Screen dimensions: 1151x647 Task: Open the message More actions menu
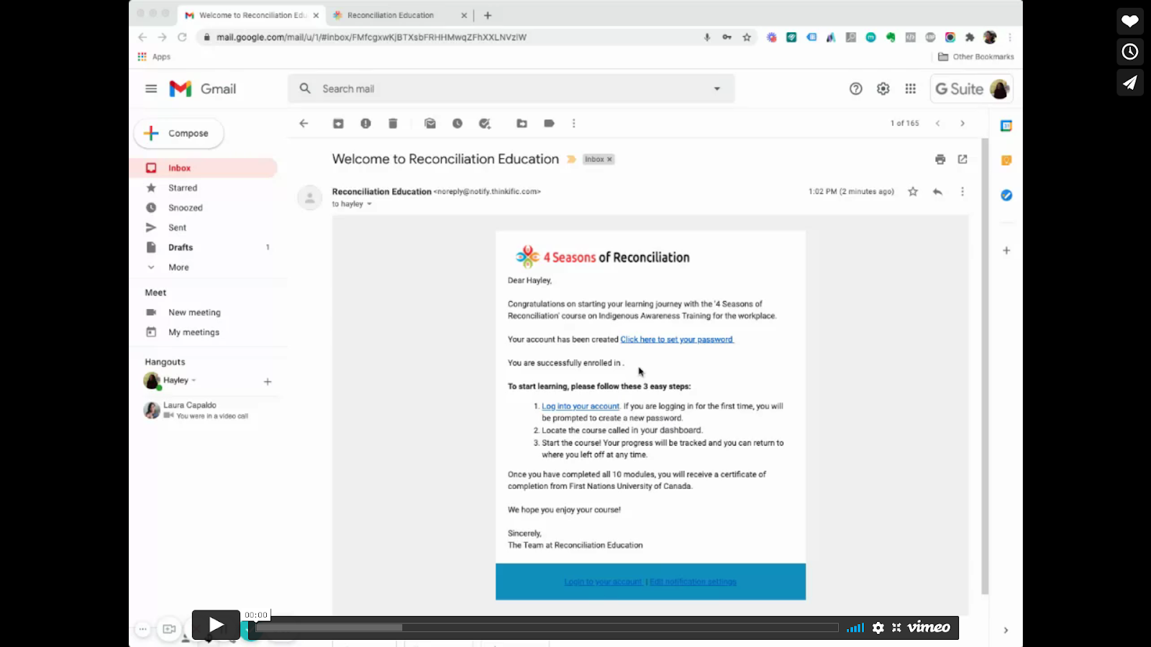click(x=963, y=192)
